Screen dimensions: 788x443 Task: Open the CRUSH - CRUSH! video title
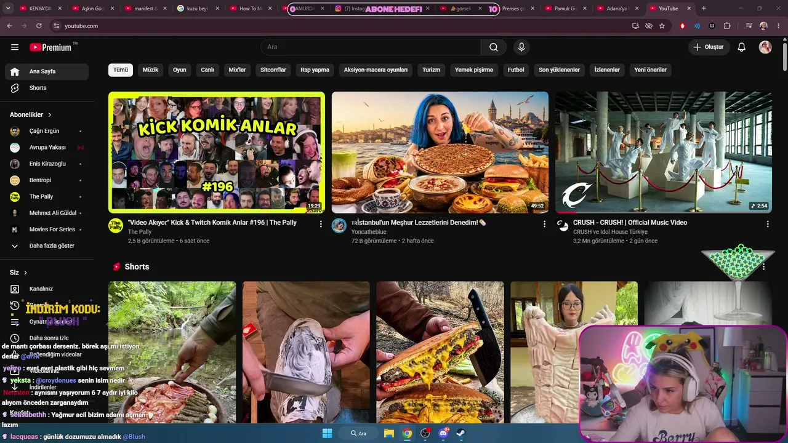click(630, 223)
